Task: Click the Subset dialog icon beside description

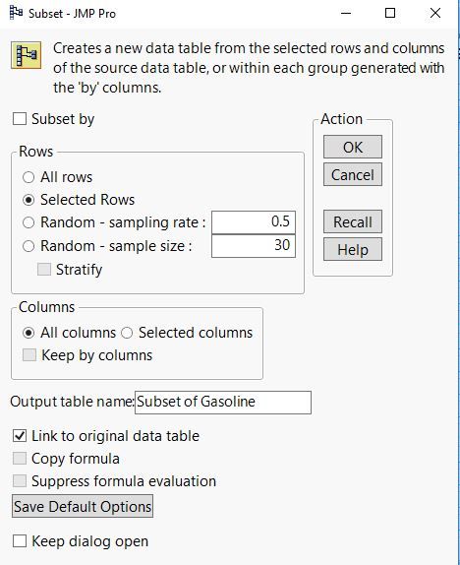Action: point(26,55)
